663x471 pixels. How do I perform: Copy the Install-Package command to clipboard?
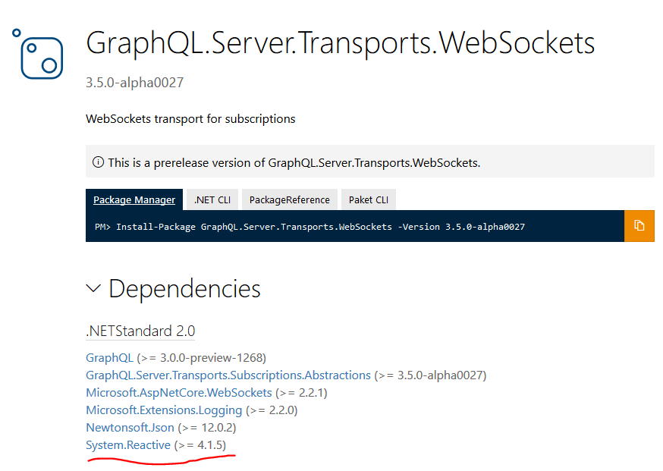(x=641, y=226)
